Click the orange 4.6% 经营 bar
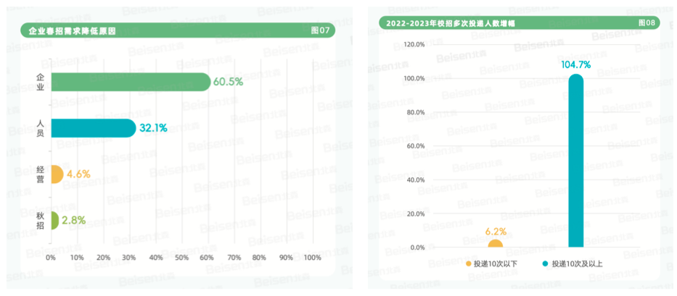This screenshot has height=296, width=677. click(57, 174)
